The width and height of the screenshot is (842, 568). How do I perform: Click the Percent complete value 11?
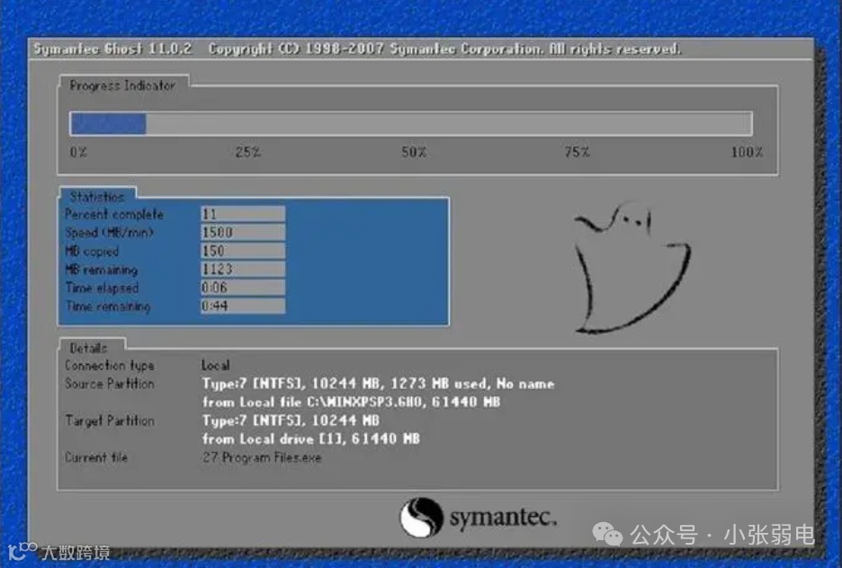click(243, 214)
